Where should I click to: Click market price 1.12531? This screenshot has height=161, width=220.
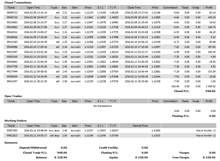pyautogui.click(x=156, y=135)
